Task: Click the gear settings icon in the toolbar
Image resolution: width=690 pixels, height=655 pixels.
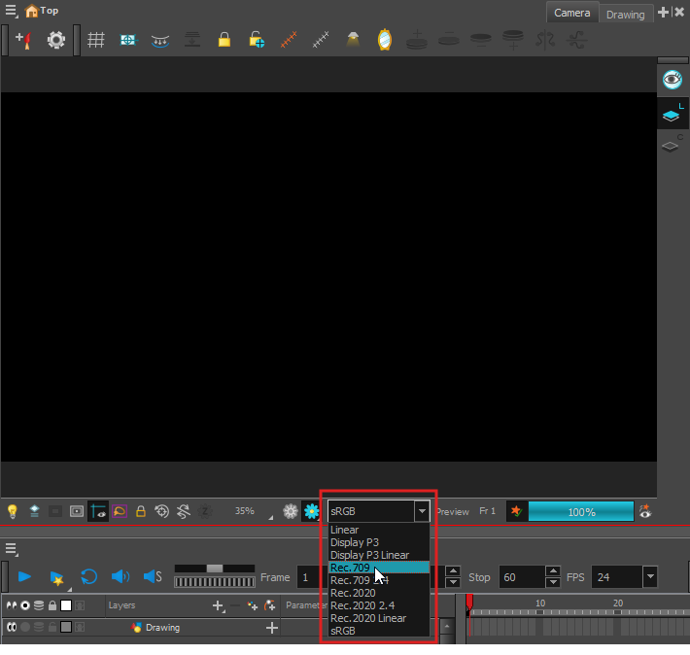Action: tap(56, 41)
